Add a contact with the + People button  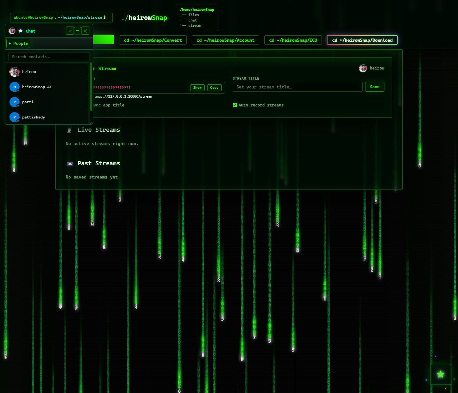point(18,43)
